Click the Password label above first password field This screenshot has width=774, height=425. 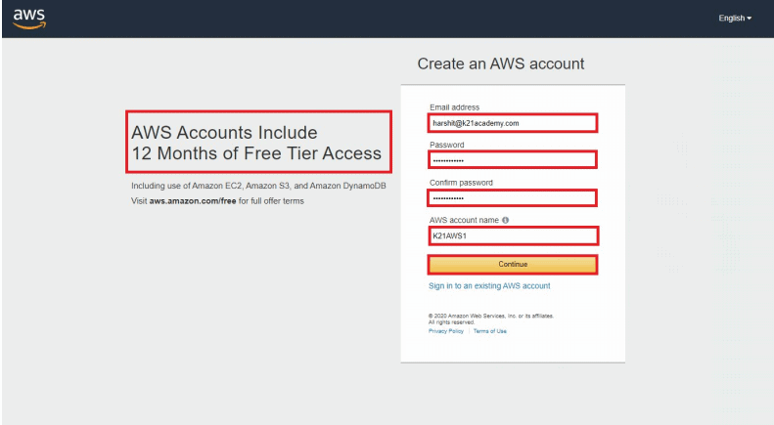(x=447, y=145)
